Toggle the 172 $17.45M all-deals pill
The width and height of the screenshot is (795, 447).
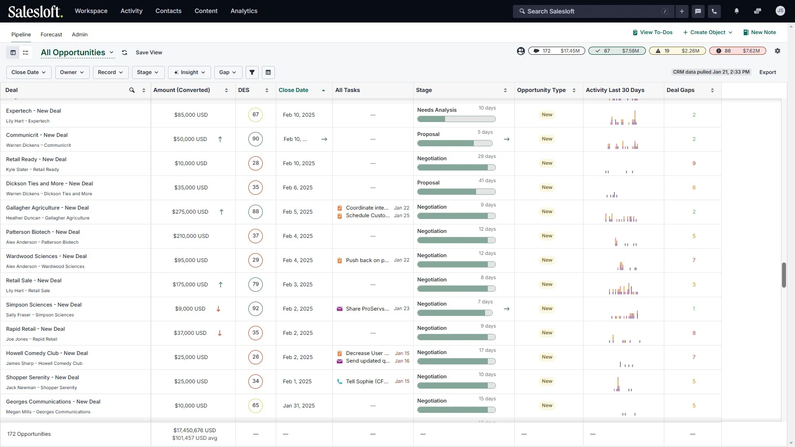tap(556, 51)
